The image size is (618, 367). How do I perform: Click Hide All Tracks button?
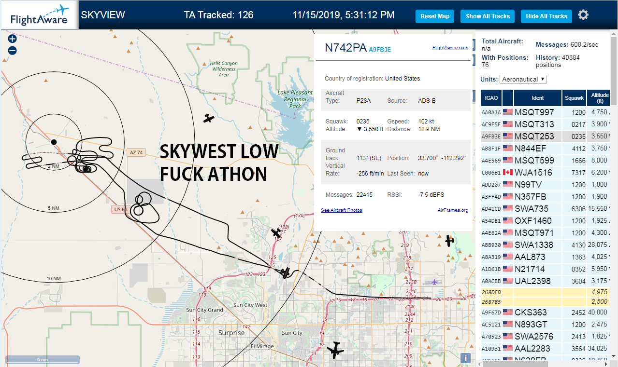point(546,16)
